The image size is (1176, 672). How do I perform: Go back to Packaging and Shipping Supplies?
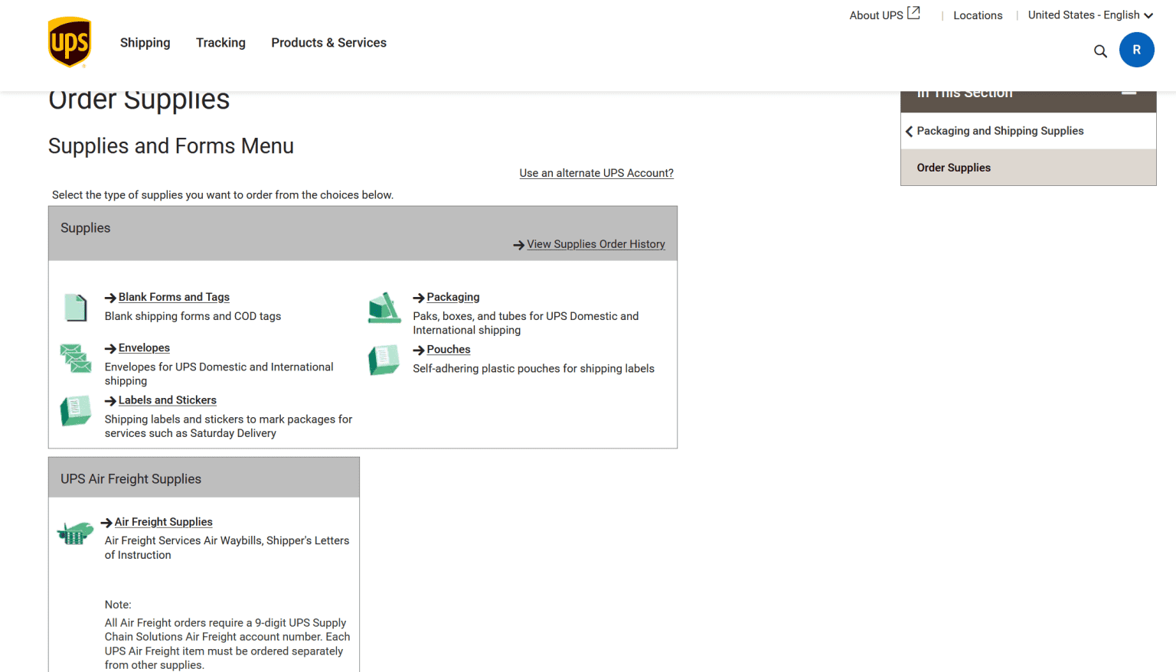pyautogui.click(x=999, y=131)
